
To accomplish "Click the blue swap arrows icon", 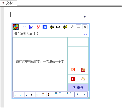I will 45,27.
